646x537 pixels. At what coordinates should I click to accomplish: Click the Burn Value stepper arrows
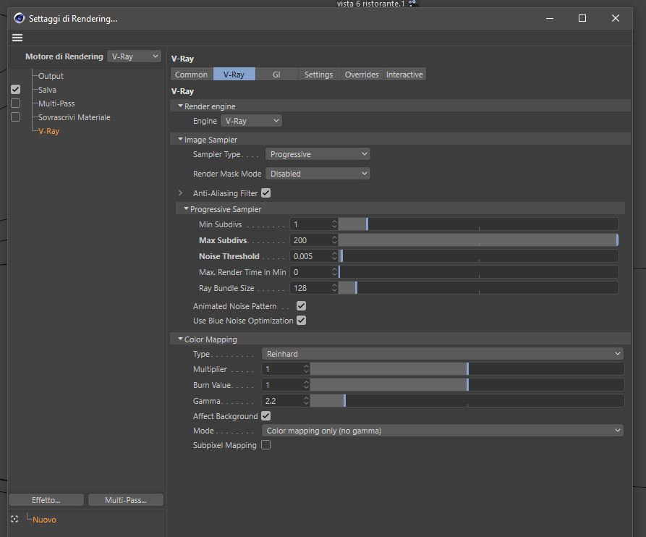306,385
